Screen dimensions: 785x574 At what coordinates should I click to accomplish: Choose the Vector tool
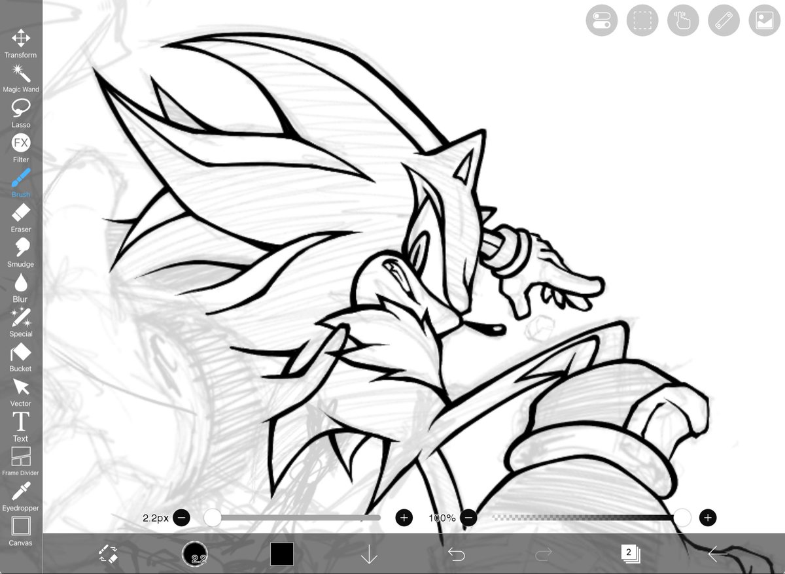pos(21,392)
